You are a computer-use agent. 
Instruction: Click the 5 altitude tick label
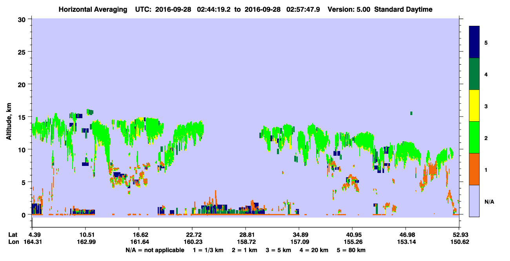[25, 182]
